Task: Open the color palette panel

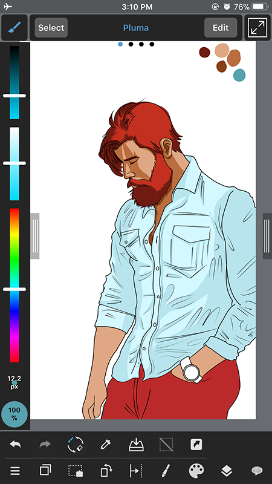Action: pyautogui.click(x=196, y=471)
